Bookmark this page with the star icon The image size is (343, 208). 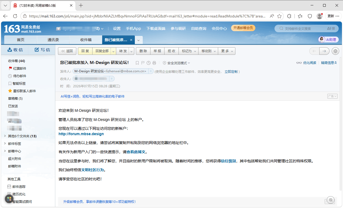(x=279, y=16)
